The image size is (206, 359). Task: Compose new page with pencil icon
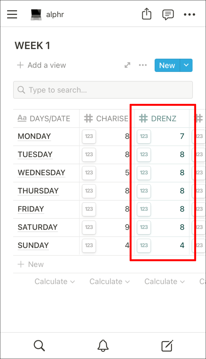click(167, 346)
